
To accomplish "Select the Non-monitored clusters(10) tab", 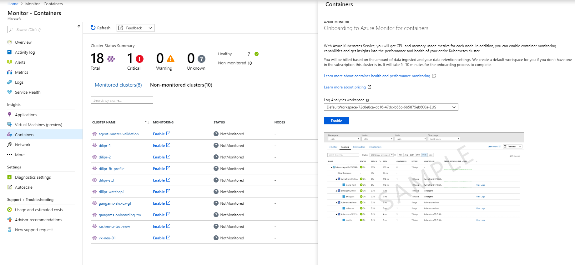I will [x=181, y=85].
